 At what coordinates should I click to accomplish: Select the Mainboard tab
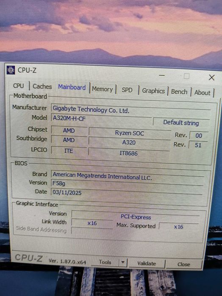click(72, 87)
